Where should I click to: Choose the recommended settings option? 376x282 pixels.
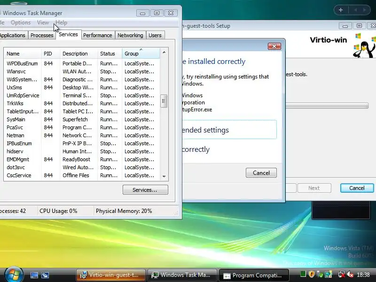229,130
